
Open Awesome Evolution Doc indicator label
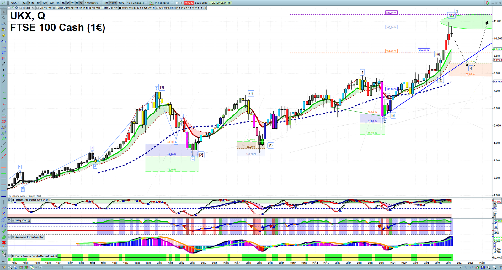coord(30,237)
